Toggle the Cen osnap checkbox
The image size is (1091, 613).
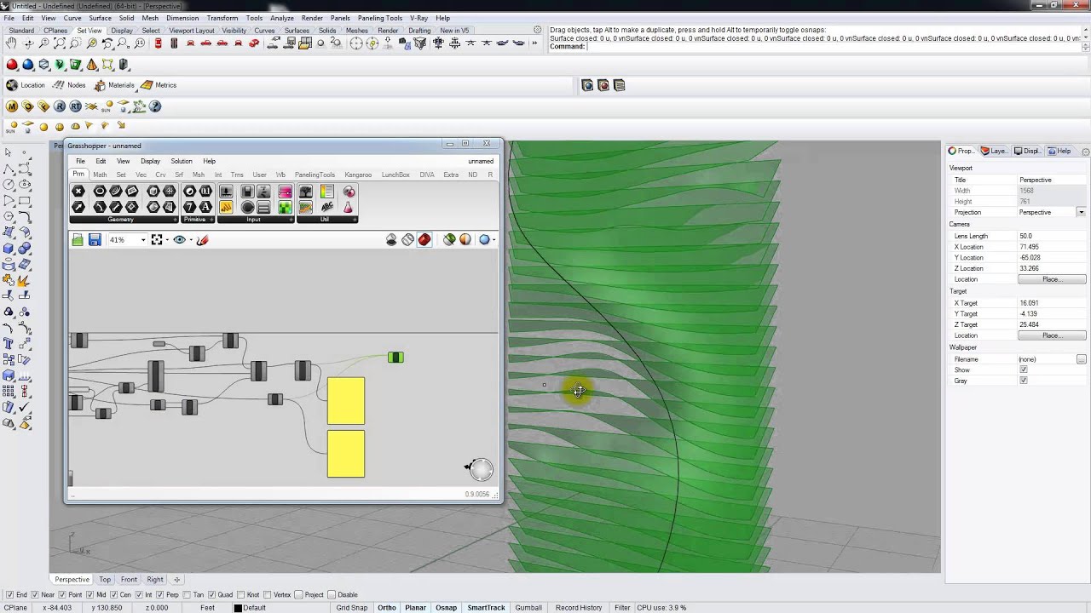[x=114, y=595]
